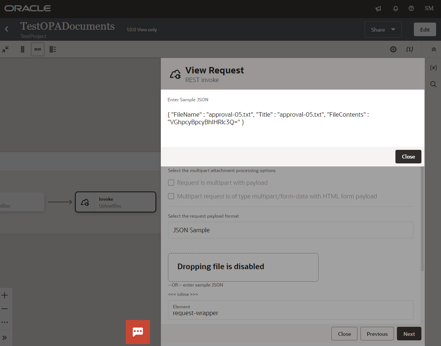Open the SM account menu
Viewport: 441px width, 346px height.
pyautogui.click(x=429, y=8)
